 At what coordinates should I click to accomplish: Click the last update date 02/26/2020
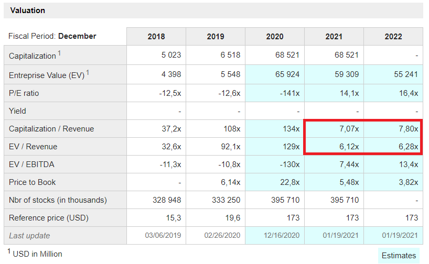click(x=222, y=235)
